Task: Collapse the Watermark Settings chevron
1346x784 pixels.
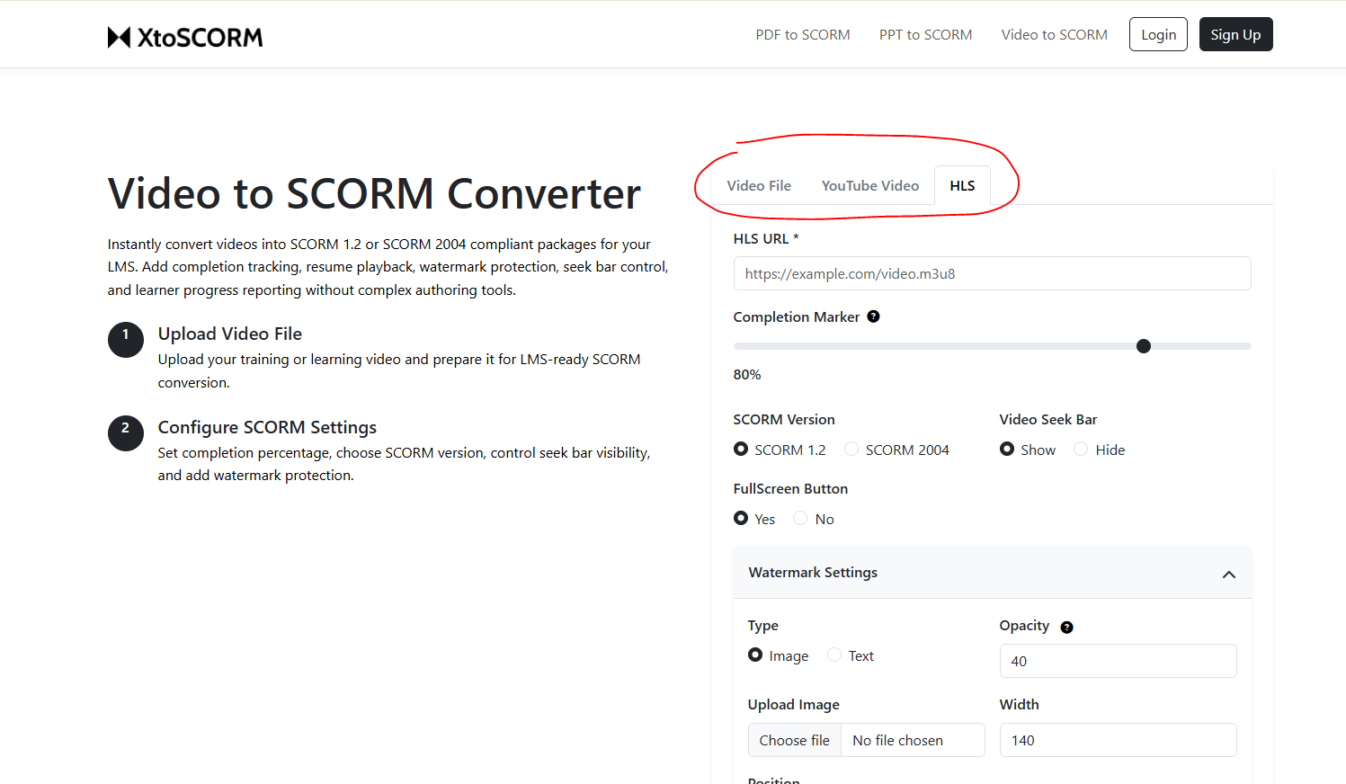Action: [x=1229, y=575]
